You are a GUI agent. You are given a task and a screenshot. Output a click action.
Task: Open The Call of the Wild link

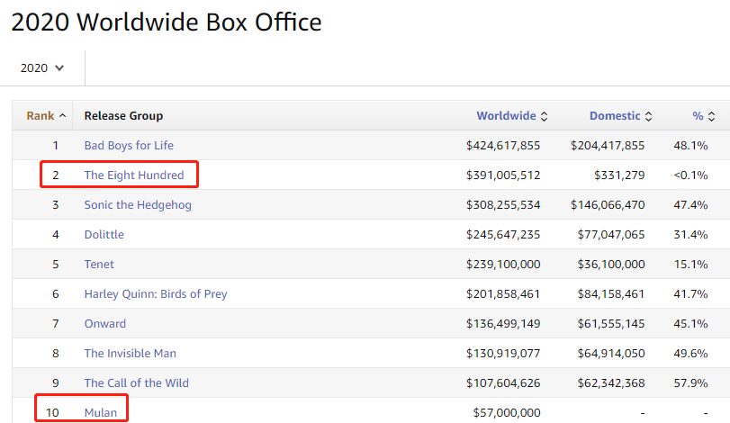pyautogui.click(x=136, y=382)
